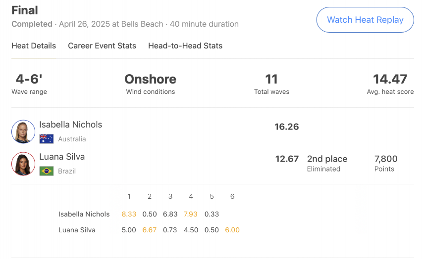Select the Heat Details tab
This screenshot has width=424, height=259.
tap(34, 46)
